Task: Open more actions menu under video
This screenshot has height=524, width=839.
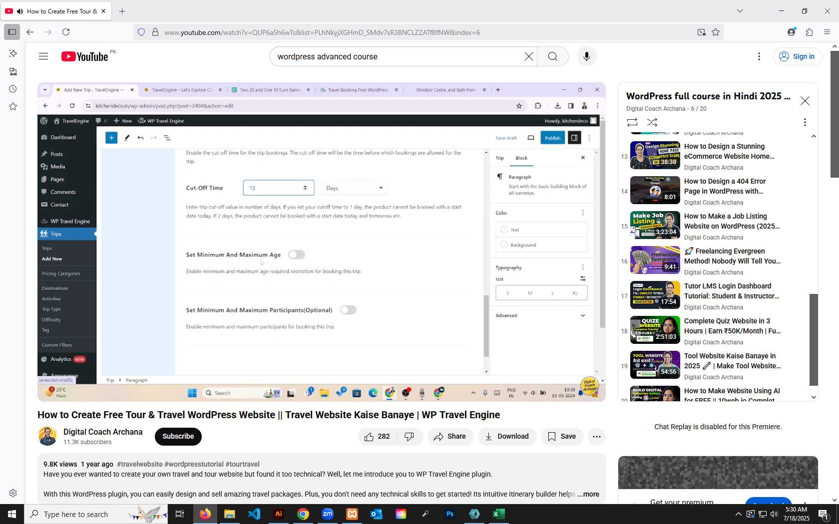Action: click(x=596, y=437)
